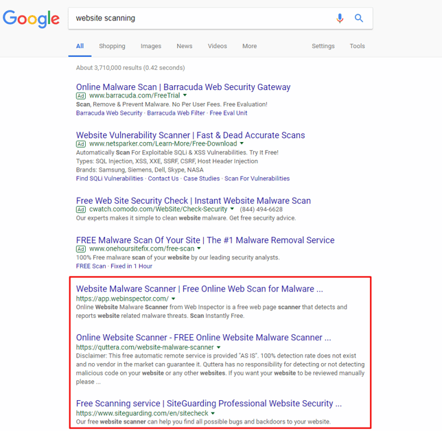Click Scan For Vulnerabilities sitelink

[257, 178]
